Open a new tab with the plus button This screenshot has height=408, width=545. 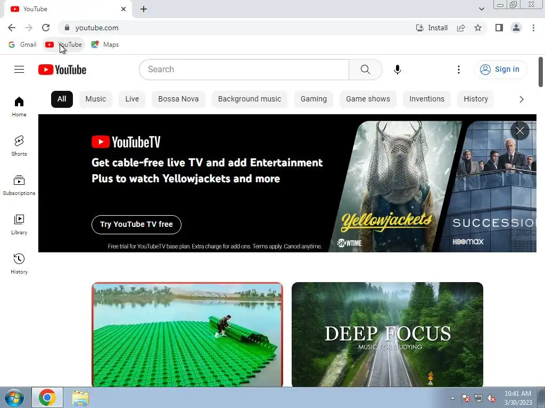(144, 9)
